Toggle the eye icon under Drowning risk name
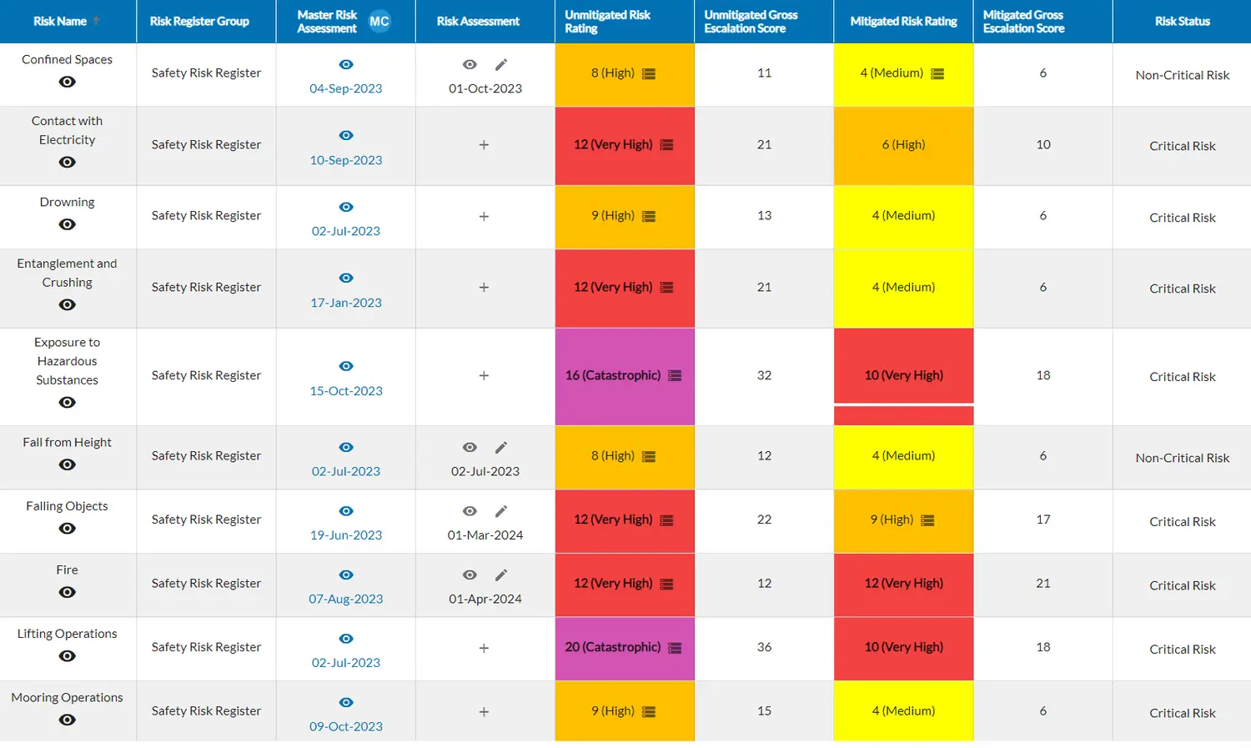1251x748 pixels. (x=68, y=224)
